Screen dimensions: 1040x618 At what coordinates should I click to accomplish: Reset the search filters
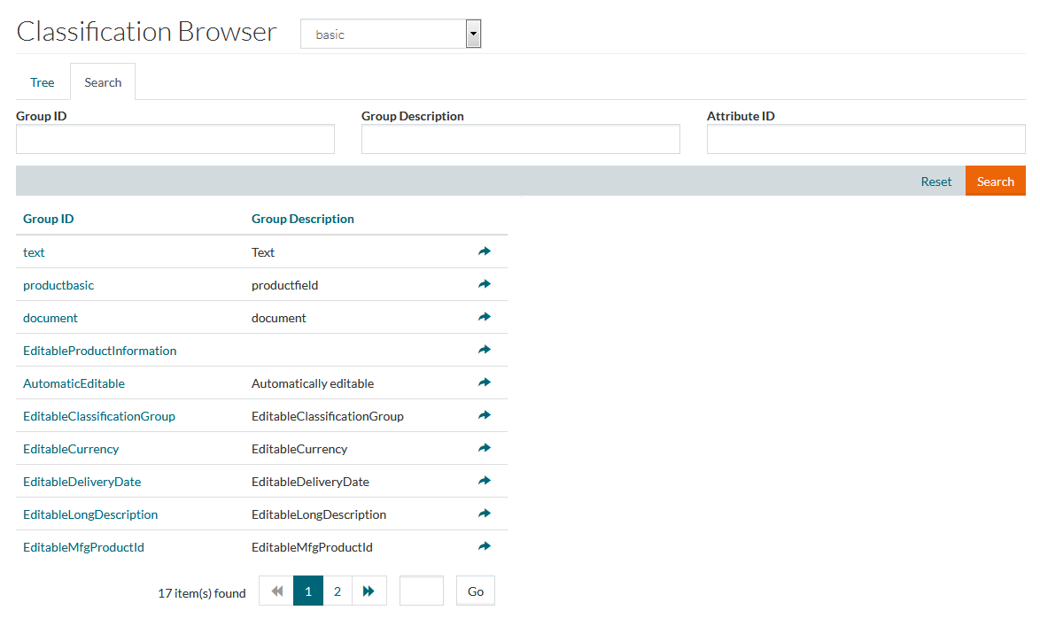coord(935,182)
